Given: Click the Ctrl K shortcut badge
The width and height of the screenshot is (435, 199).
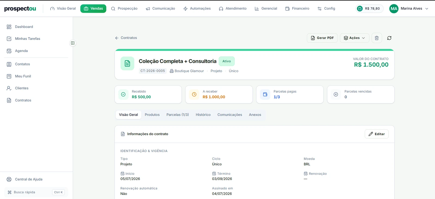Looking at the screenshot, I should point(58,192).
